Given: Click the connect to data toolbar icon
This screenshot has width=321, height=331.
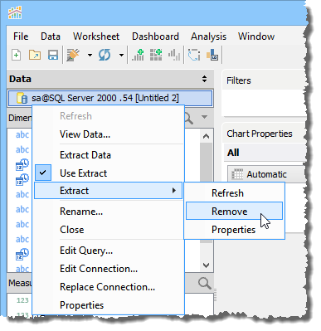Looking at the screenshot, I should pos(73,55).
